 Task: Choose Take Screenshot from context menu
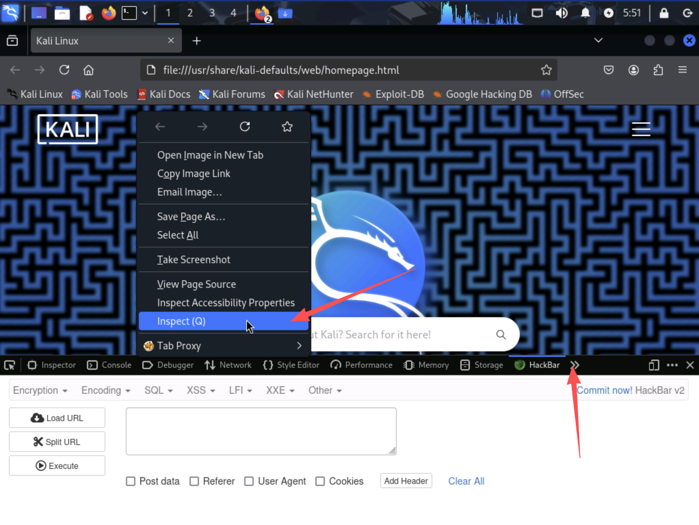[x=223, y=260]
